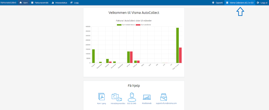Image resolution: width=269 pixels, height=110 pixels.
Task: Click the home icon beside Hjem
Action: point(21,3)
